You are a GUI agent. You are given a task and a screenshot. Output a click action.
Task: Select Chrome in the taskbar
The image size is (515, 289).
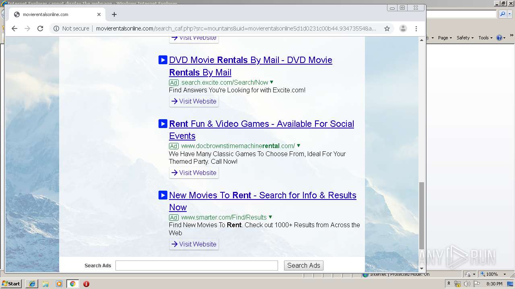pos(72,284)
